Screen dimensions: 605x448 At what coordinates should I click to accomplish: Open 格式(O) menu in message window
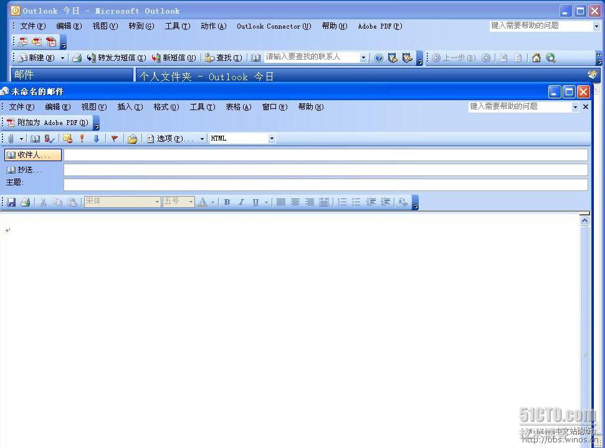pyautogui.click(x=166, y=106)
